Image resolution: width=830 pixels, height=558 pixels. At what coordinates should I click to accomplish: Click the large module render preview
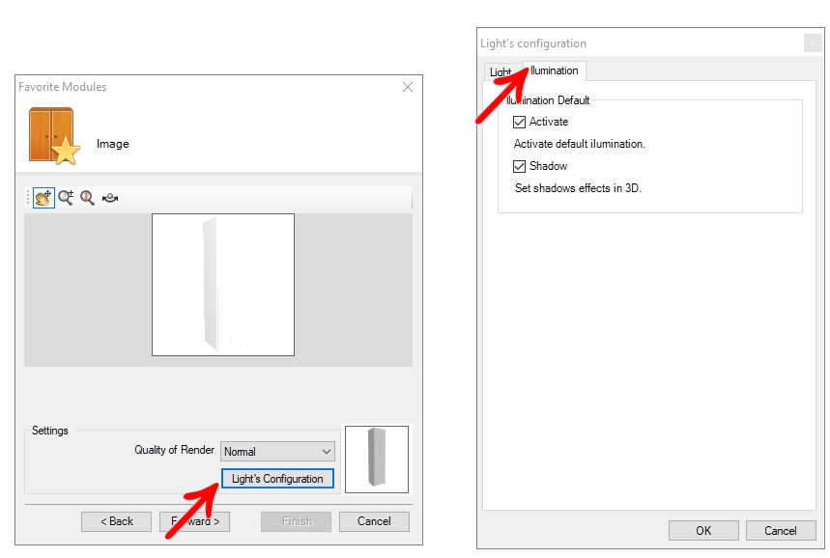coord(223,285)
